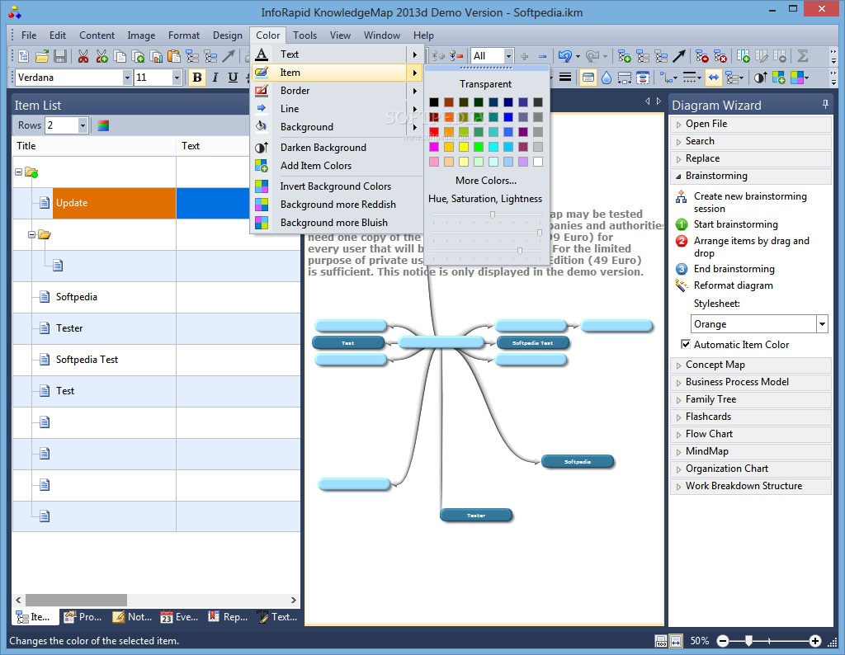Click the Transparent color option
845x655 pixels.
485,84
